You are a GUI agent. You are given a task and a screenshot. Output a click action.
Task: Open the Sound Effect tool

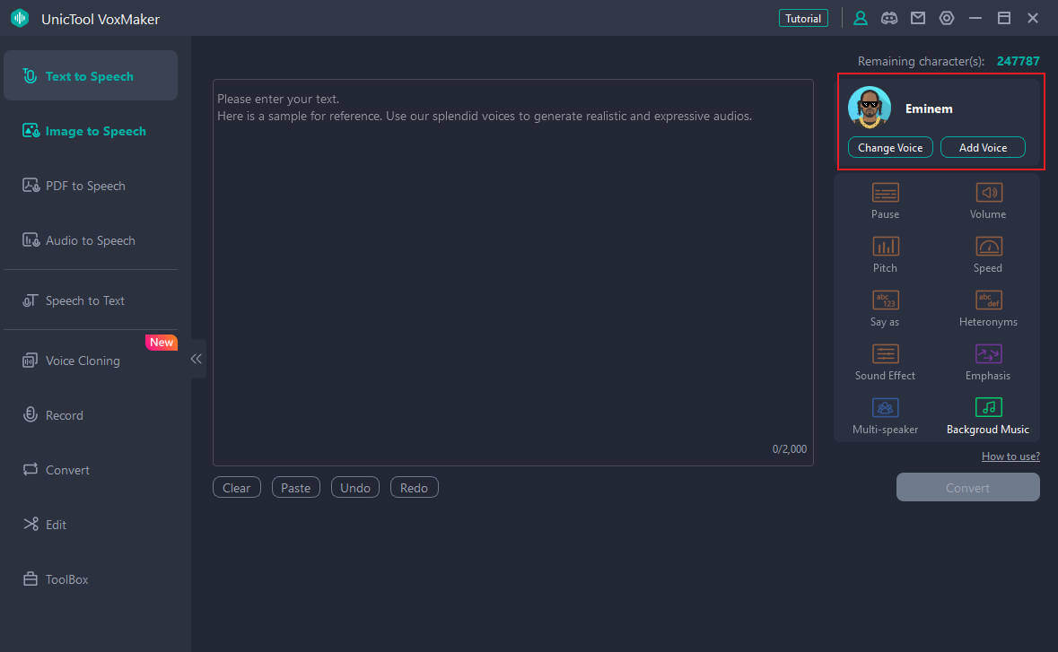pyautogui.click(x=885, y=354)
